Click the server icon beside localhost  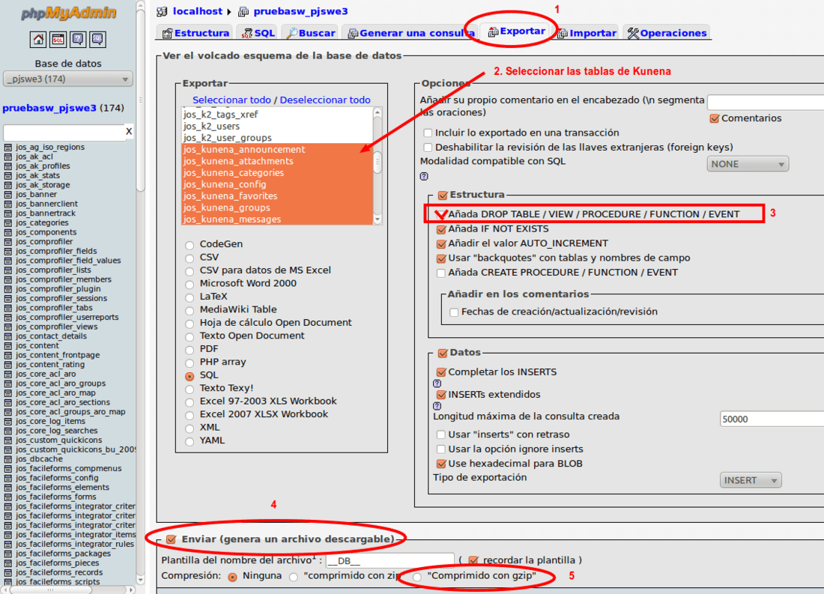(x=163, y=11)
